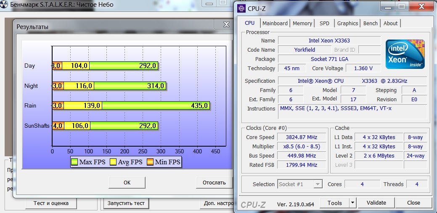This screenshot has width=437, height=213.
Task: Click the Stepping value A
Action: click(414, 90)
